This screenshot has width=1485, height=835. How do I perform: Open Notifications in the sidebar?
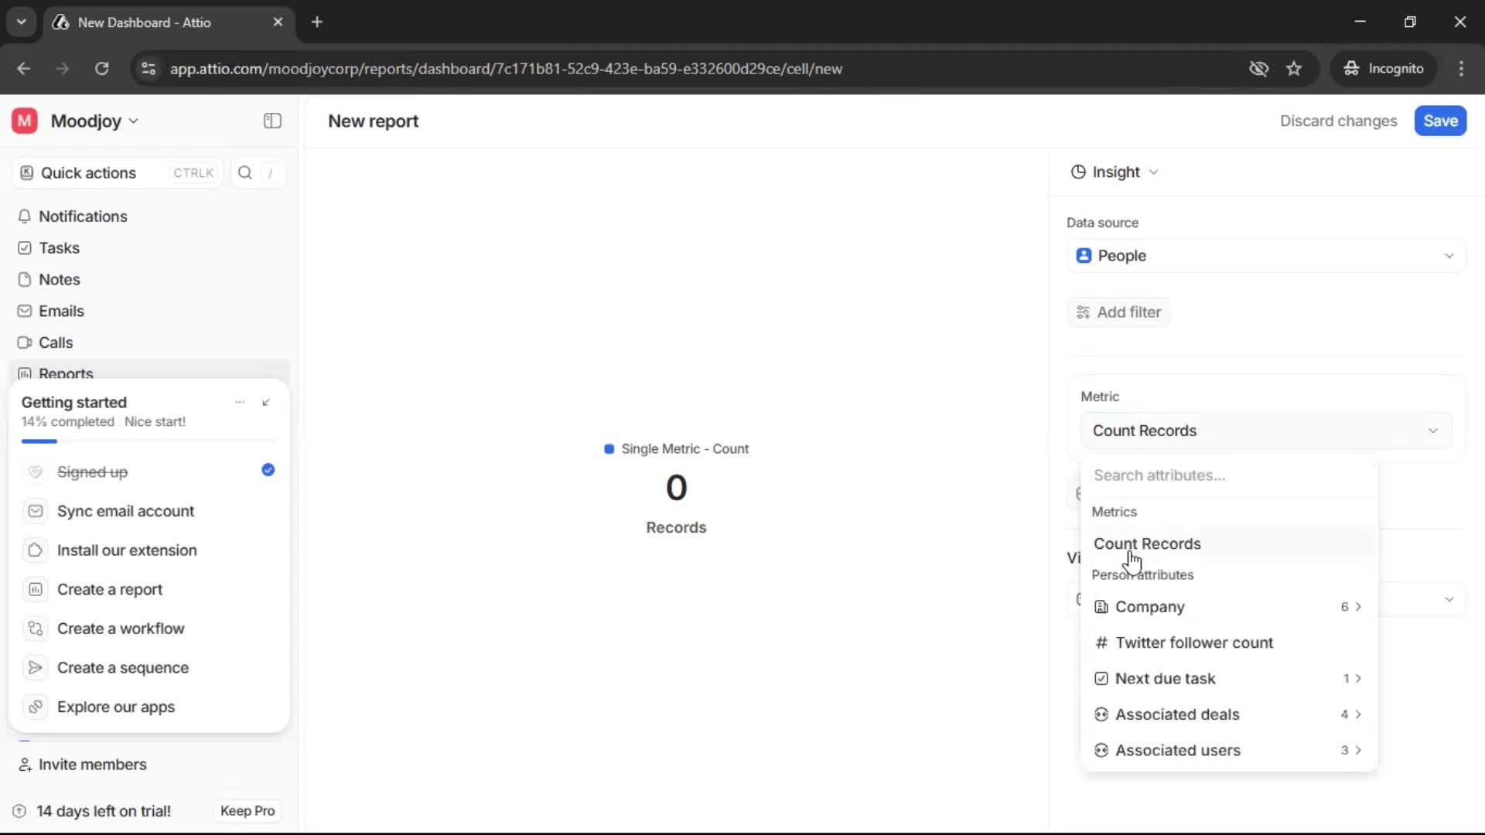pyautogui.click(x=84, y=216)
